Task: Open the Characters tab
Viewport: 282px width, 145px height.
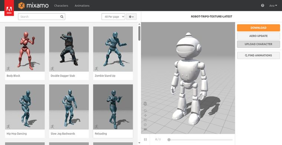Action: pyautogui.click(x=61, y=6)
